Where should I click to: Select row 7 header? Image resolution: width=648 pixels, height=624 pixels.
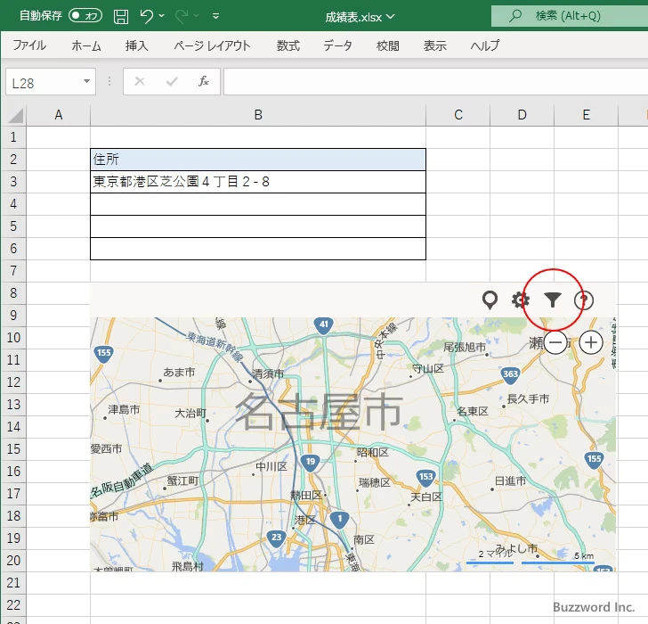pyautogui.click(x=13, y=271)
